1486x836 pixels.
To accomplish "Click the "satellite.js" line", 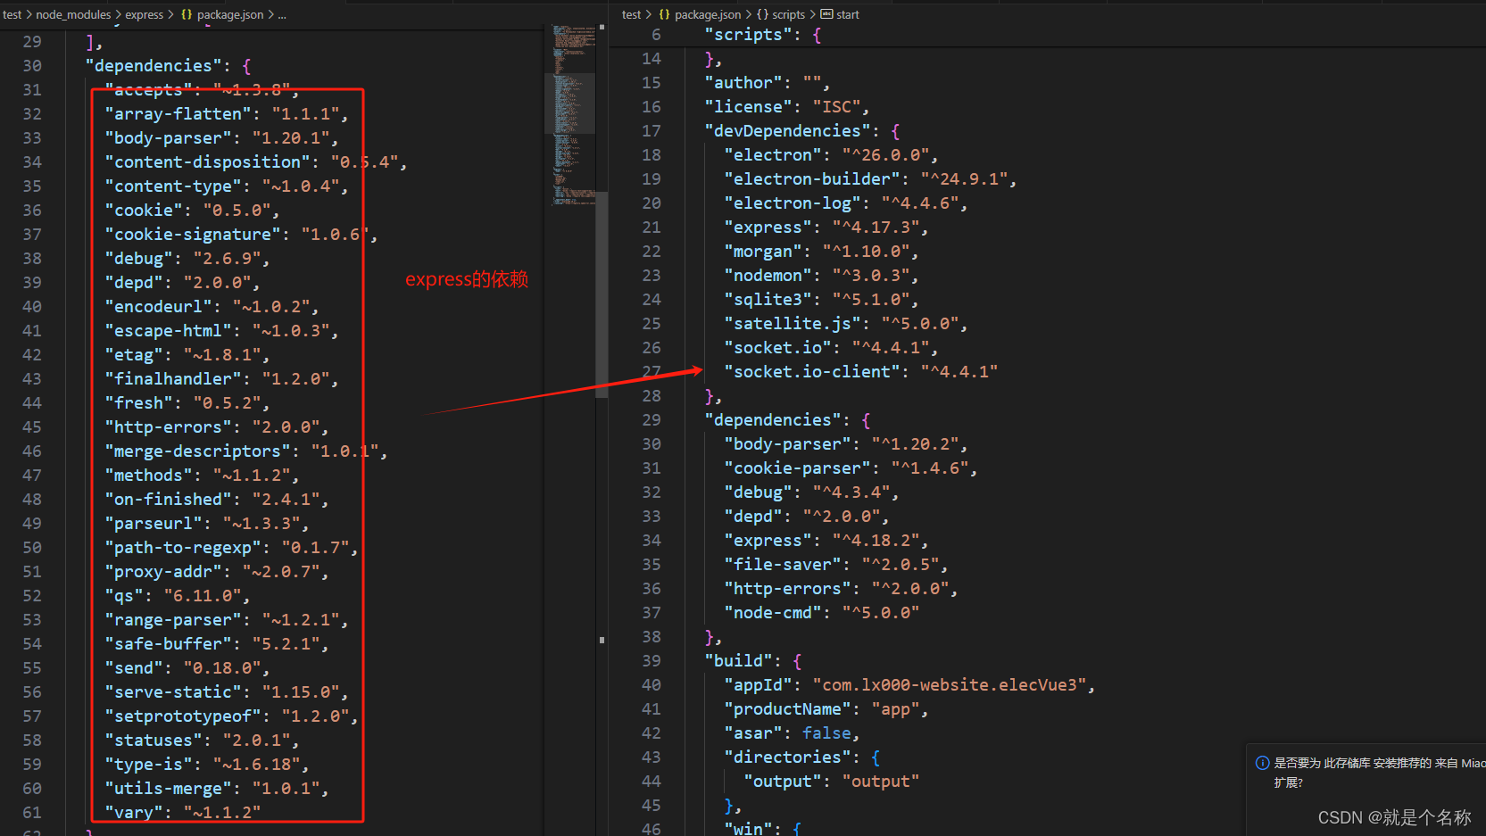I will point(846,324).
